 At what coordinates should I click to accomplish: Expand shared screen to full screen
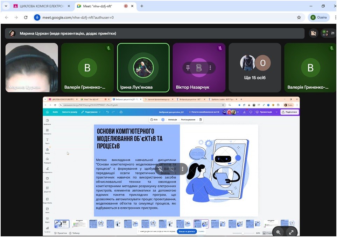291,232
